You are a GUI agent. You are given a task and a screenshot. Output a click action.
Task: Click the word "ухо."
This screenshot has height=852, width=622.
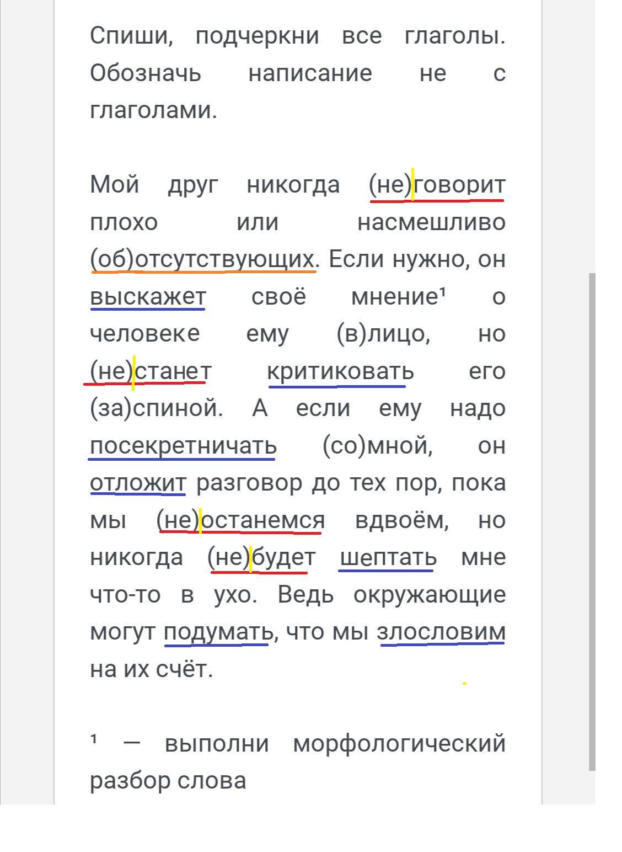(235, 596)
